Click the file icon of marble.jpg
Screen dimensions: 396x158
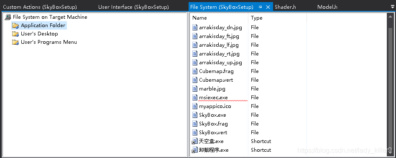(195, 88)
